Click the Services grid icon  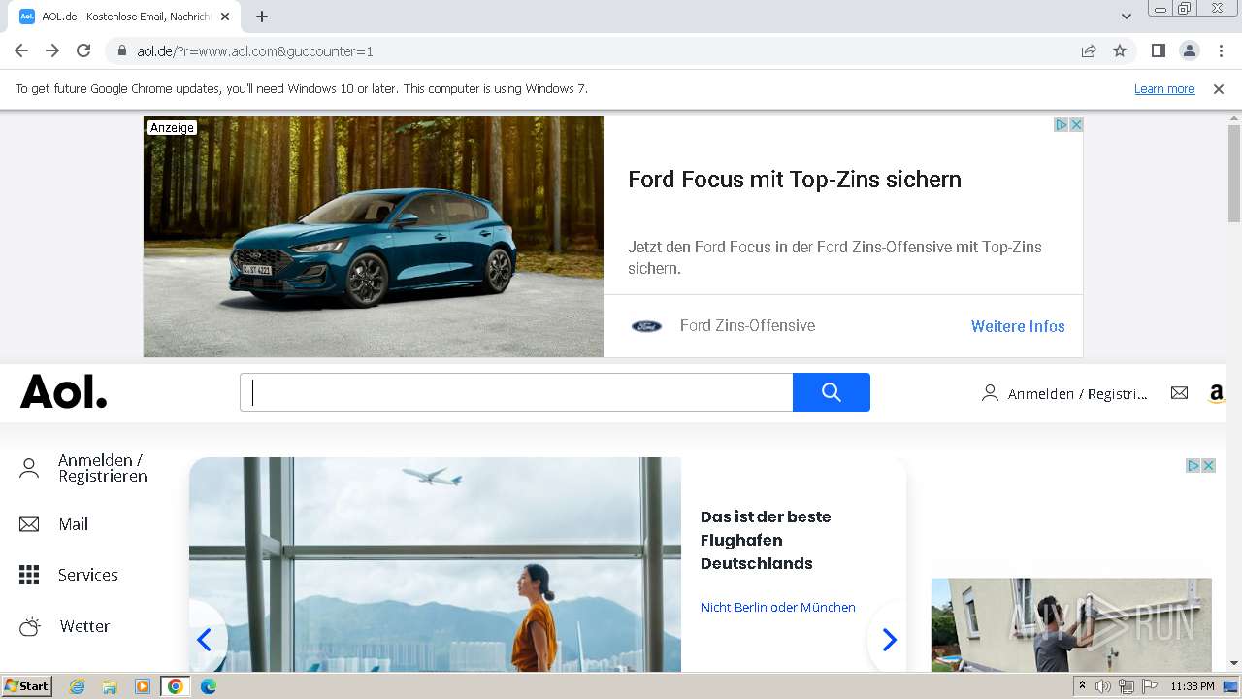[29, 575]
